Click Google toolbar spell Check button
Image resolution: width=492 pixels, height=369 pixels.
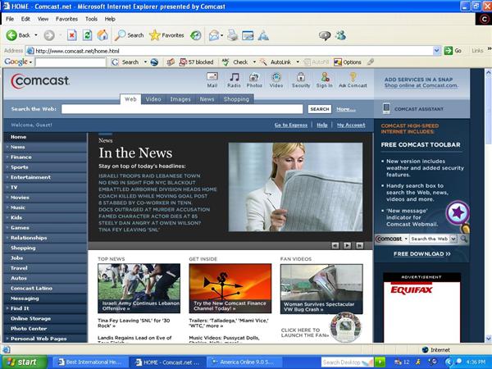(236, 62)
